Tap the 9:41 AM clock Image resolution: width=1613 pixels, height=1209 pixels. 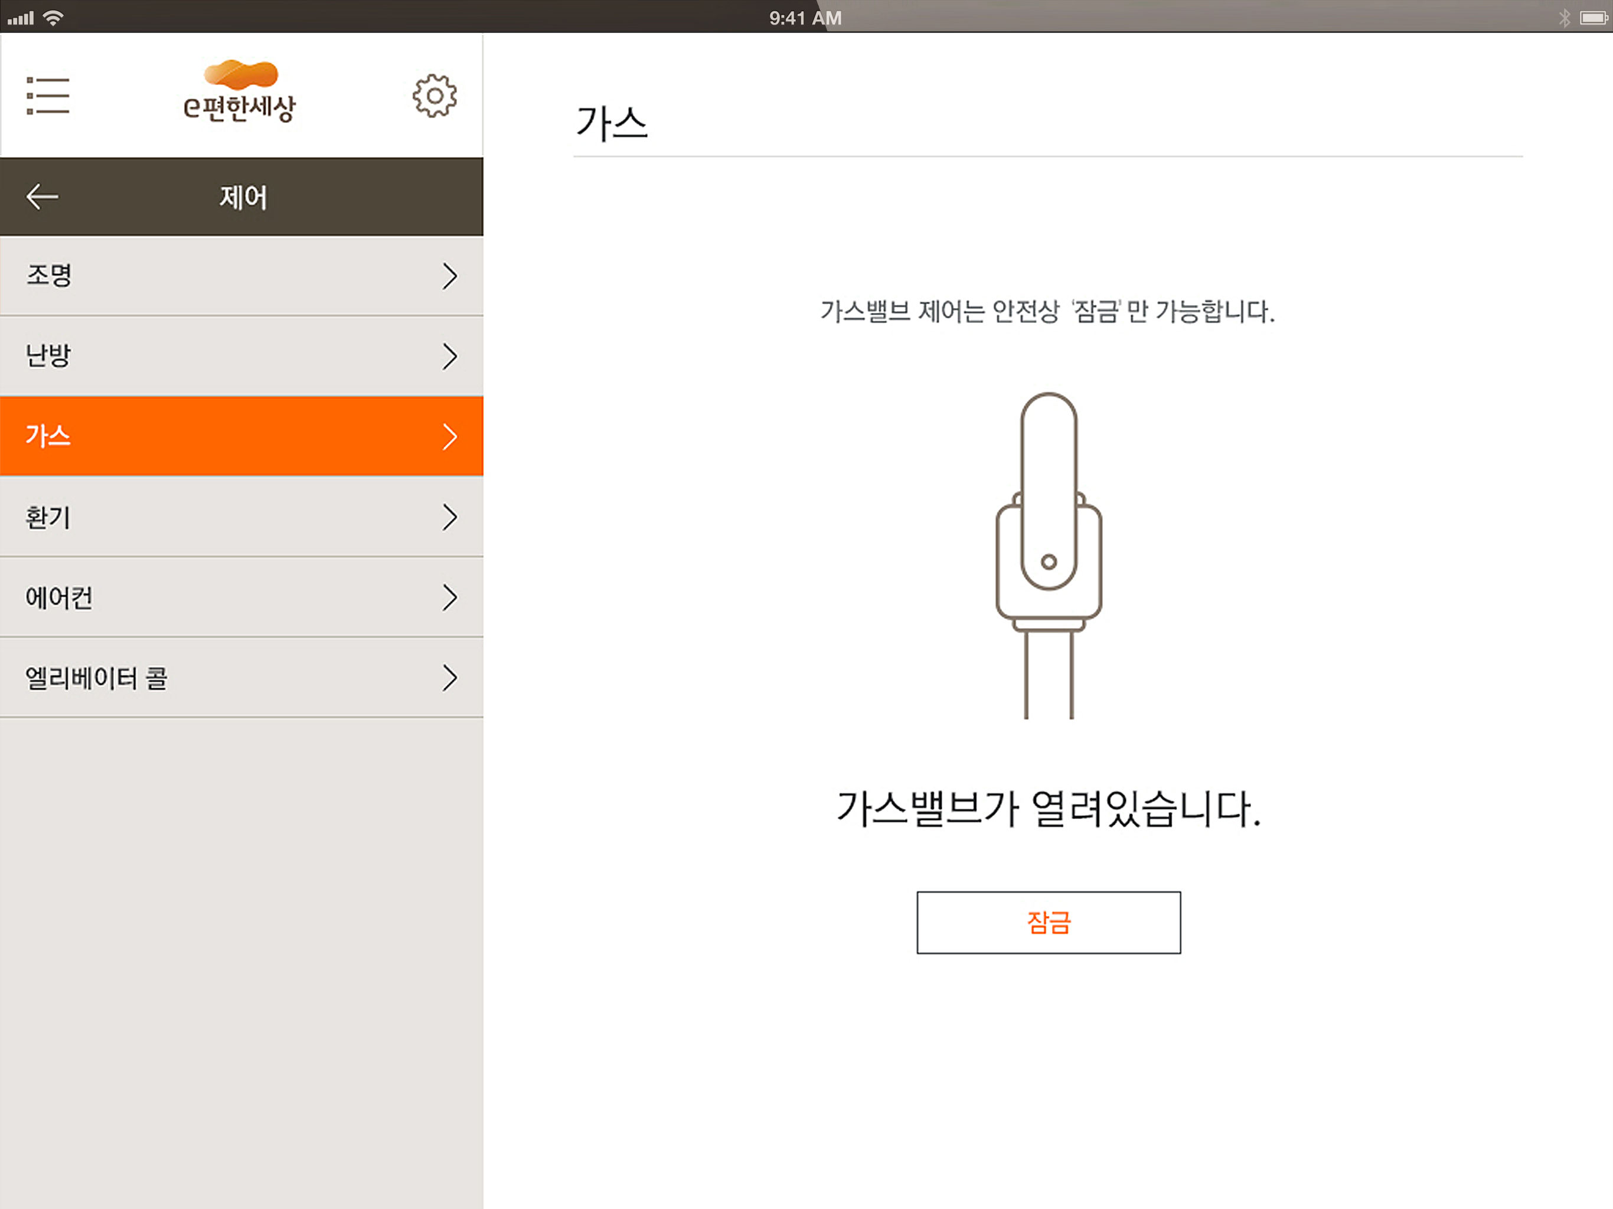806,18
